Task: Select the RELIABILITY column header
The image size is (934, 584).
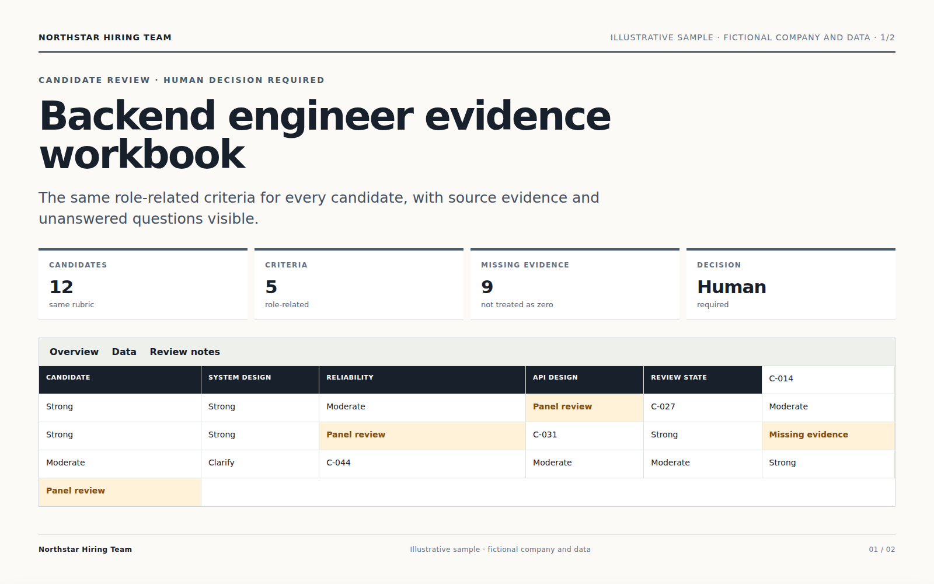Action: pyautogui.click(x=422, y=380)
